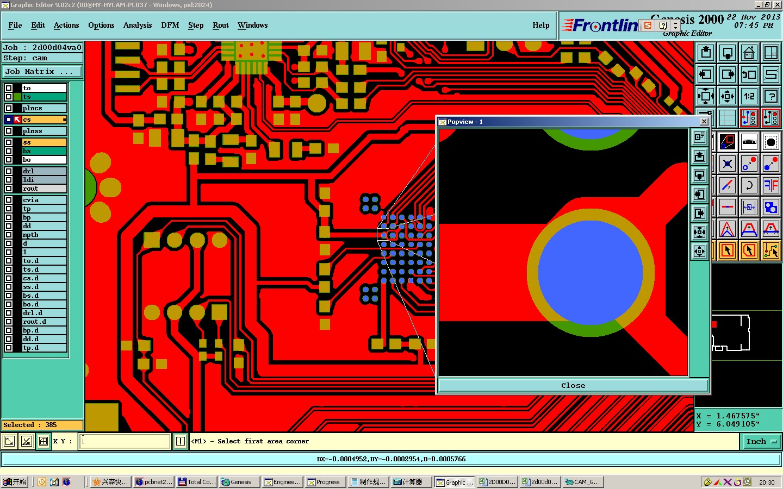Click the Popview pan right icon

tap(700, 213)
